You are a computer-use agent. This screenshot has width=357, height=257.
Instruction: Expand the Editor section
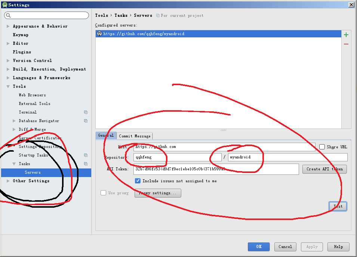(x=8, y=43)
